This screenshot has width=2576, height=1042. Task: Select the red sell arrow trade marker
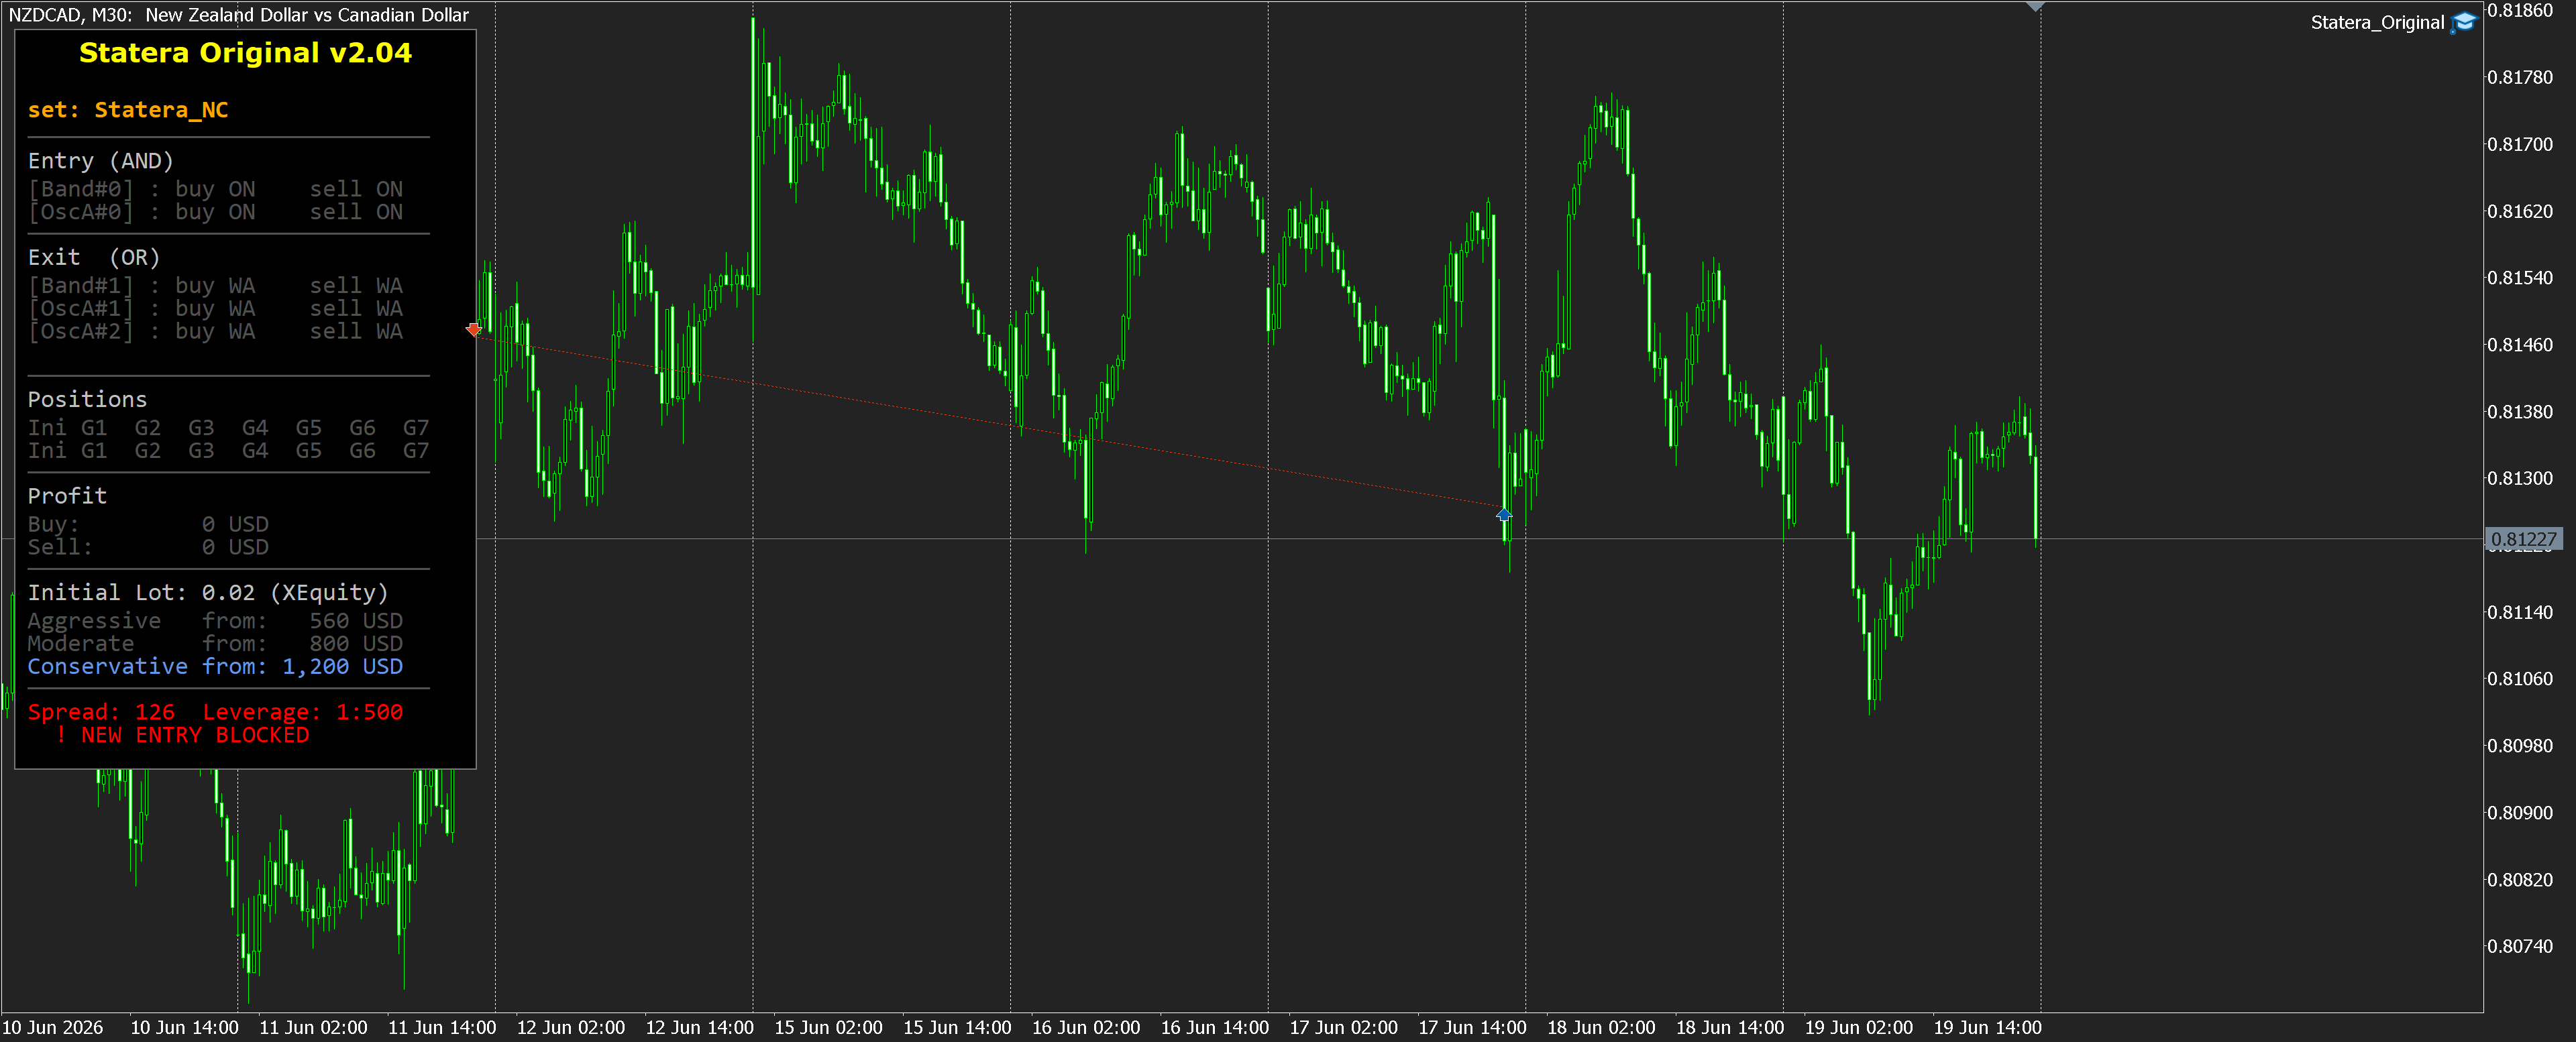point(474,329)
